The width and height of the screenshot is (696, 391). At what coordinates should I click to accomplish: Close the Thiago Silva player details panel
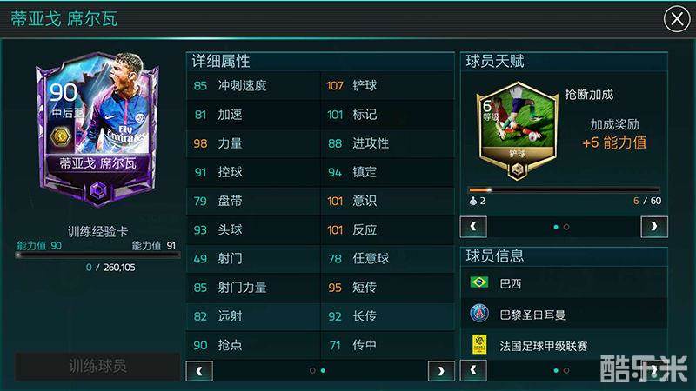(x=677, y=19)
